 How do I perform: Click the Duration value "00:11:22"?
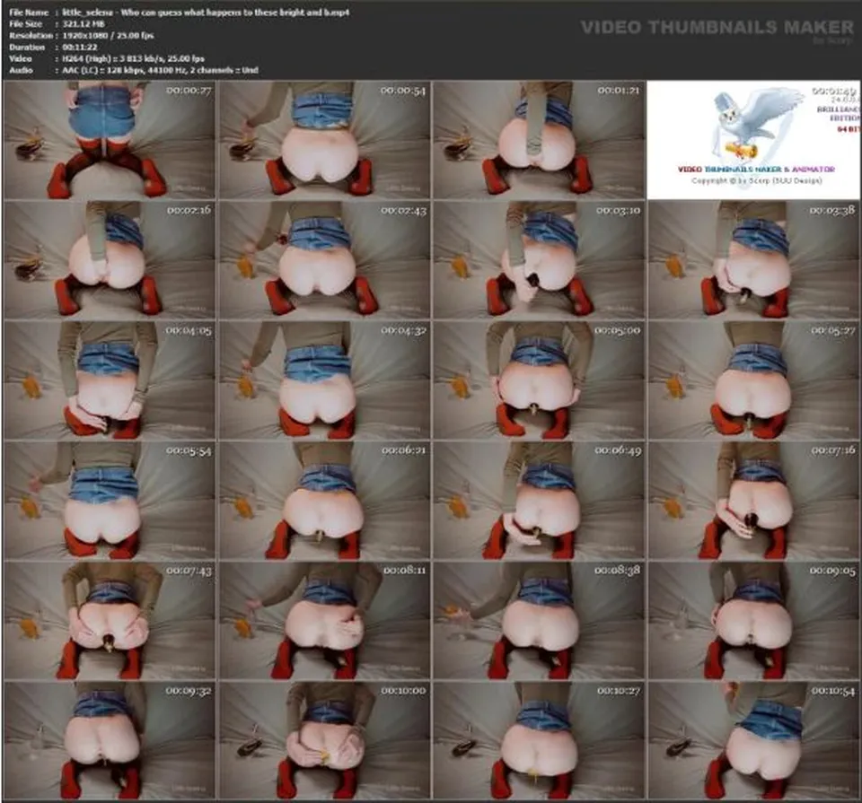tap(80, 48)
